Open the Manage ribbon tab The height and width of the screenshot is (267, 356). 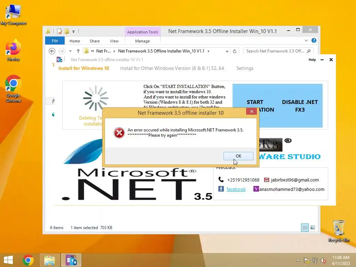(142, 41)
